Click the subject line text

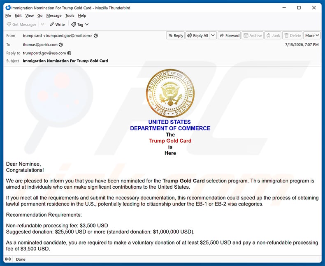point(65,61)
